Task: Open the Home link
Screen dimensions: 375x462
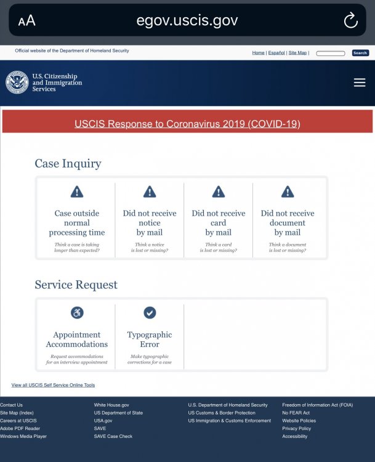Action: pyautogui.click(x=258, y=53)
